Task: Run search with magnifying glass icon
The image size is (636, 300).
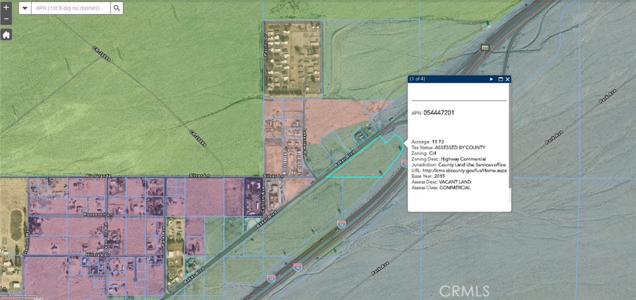Action: click(117, 8)
